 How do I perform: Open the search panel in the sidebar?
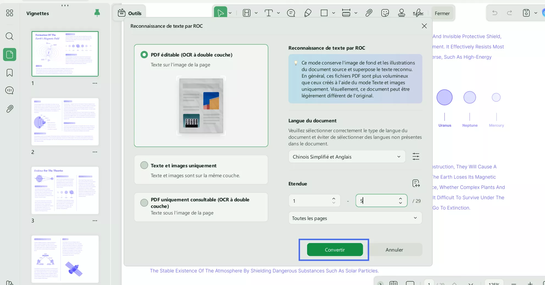10,36
